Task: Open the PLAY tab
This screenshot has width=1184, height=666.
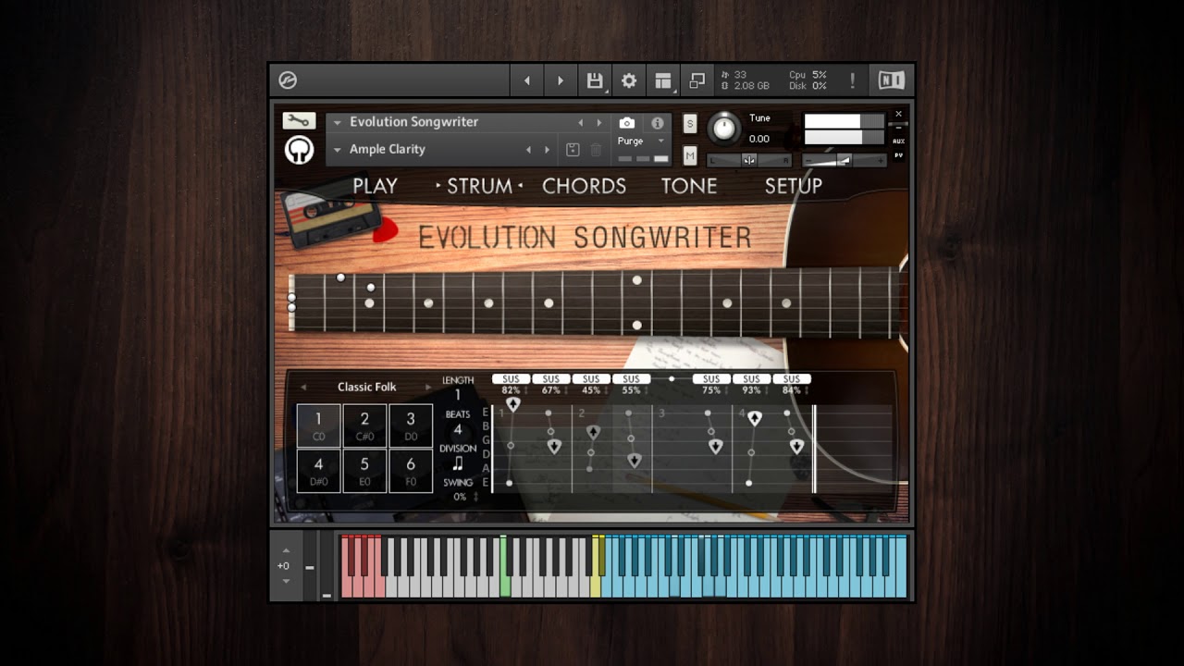Action: (x=375, y=186)
